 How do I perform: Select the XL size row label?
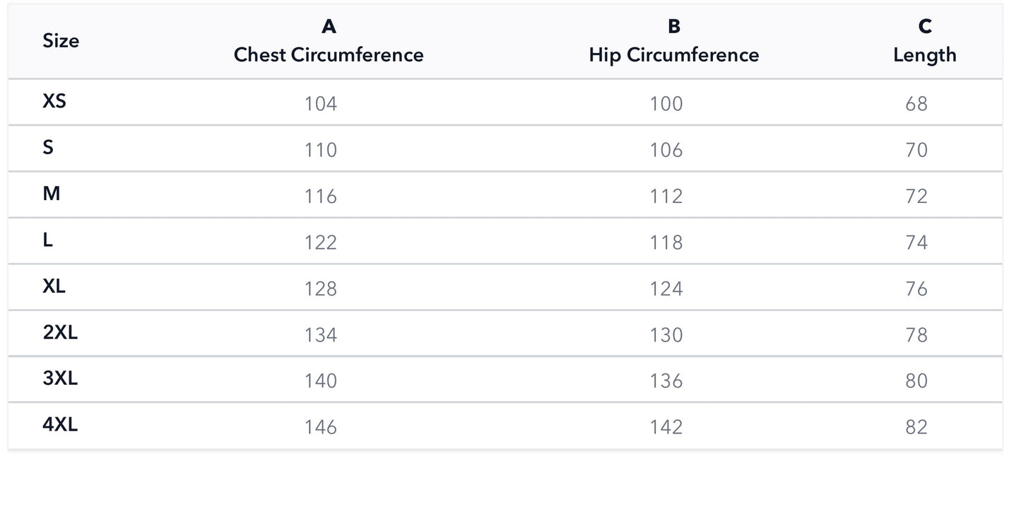54,286
